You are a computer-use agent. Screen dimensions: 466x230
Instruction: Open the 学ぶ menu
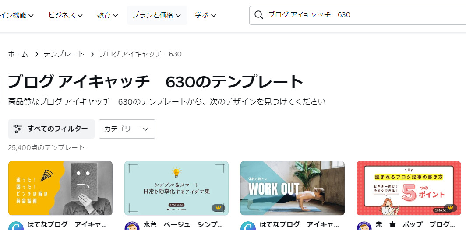(205, 15)
